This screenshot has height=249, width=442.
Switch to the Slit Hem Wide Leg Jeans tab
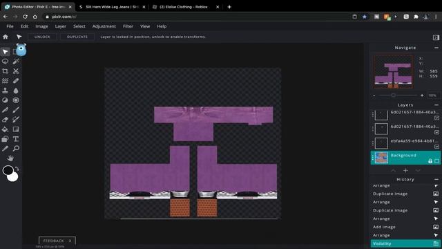pyautogui.click(x=112, y=7)
